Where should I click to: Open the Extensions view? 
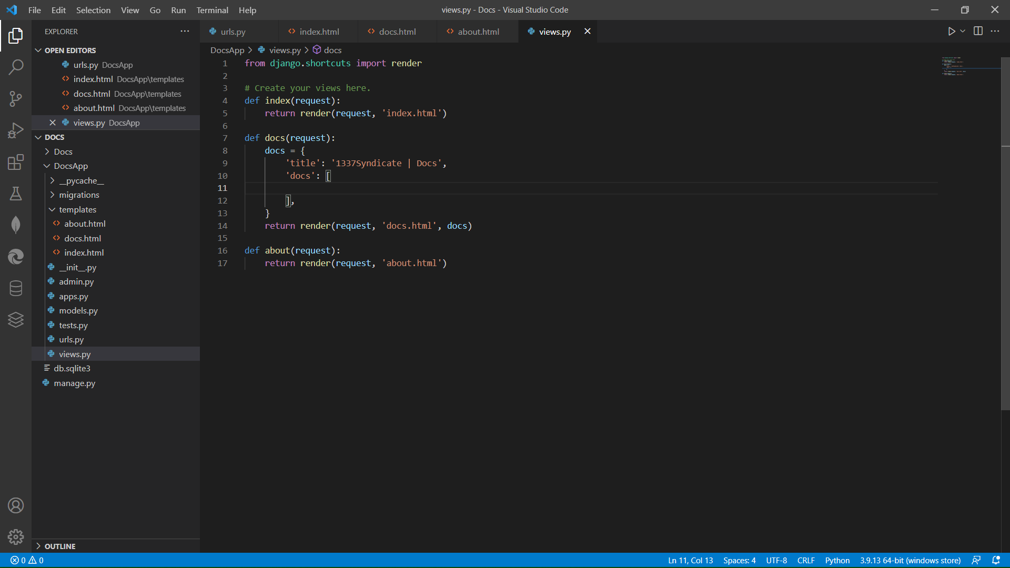16,162
